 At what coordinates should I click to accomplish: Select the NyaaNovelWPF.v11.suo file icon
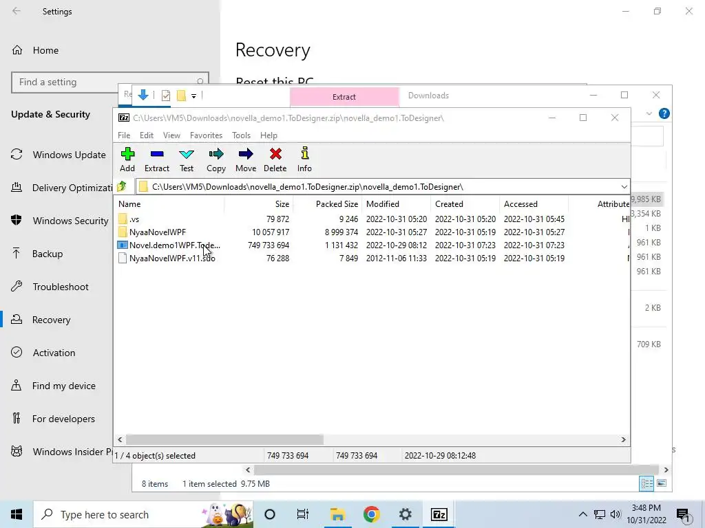click(123, 258)
